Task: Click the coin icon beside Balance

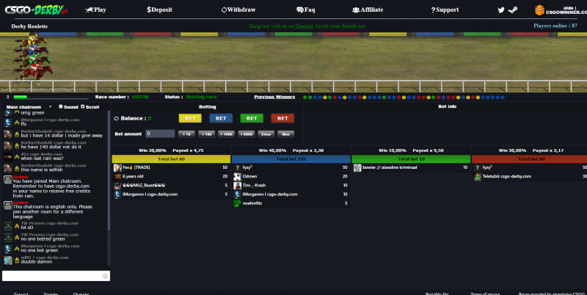Action: pos(116,118)
